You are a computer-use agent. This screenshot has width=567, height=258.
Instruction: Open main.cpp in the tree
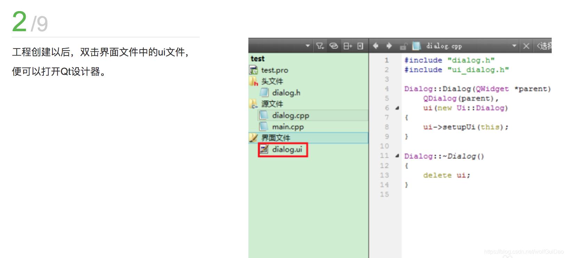click(288, 127)
